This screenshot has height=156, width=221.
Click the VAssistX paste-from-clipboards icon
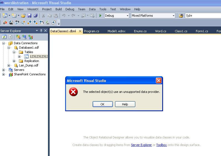click(54, 23)
